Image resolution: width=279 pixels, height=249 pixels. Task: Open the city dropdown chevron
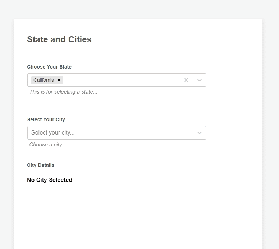coord(200,133)
